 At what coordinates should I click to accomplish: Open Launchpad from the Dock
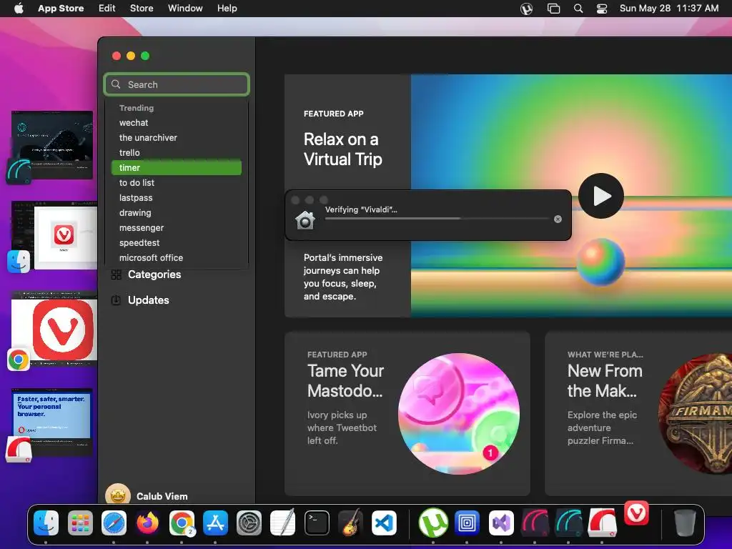point(80,523)
